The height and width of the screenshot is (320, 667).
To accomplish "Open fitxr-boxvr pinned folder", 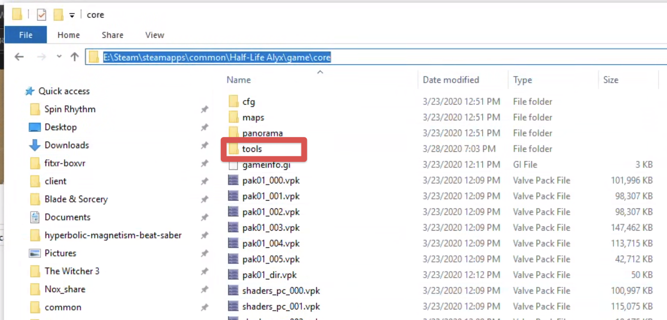I will [x=65, y=163].
